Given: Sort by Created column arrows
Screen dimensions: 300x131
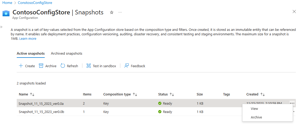Looking at the screenshot, I should [263, 94].
